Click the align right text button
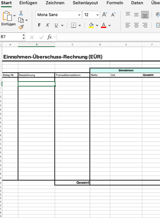The image size is (160, 218). (145, 25)
